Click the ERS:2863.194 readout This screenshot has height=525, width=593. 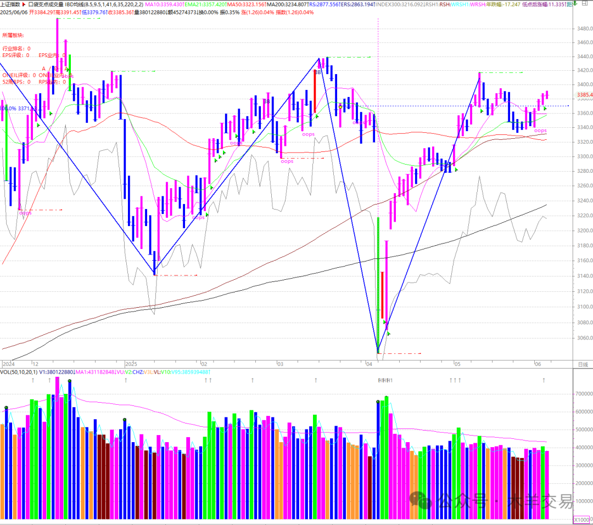[358, 4]
